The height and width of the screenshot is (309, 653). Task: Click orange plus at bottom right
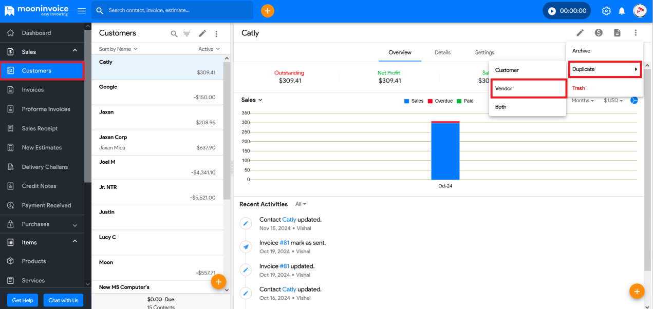pos(637,292)
